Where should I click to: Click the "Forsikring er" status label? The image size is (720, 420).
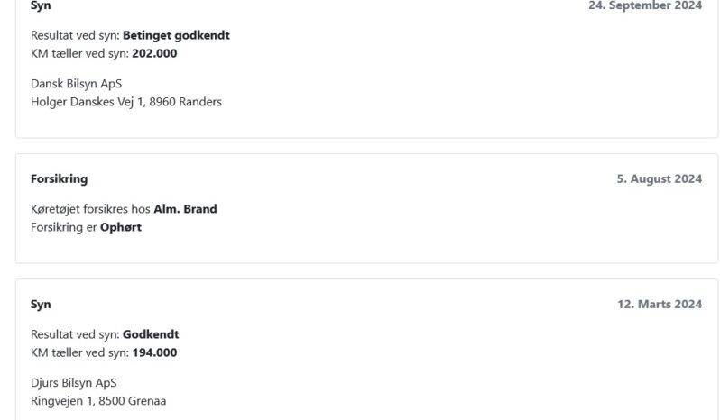pos(63,227)
